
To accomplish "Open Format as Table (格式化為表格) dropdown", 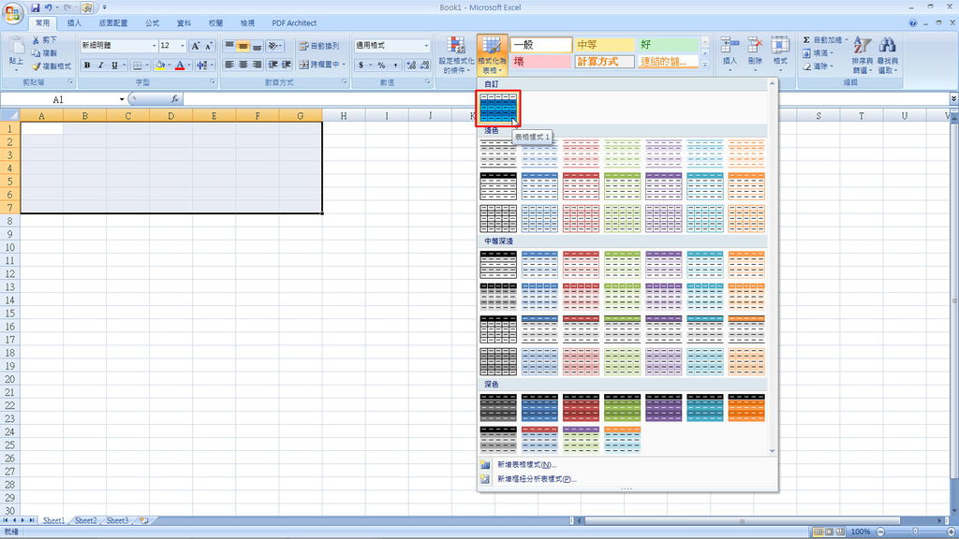I will [492, 55].
